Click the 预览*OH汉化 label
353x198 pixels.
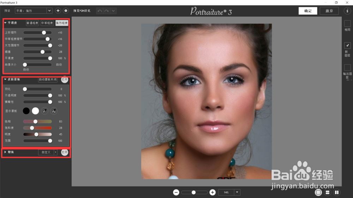(x=82, y=11)
